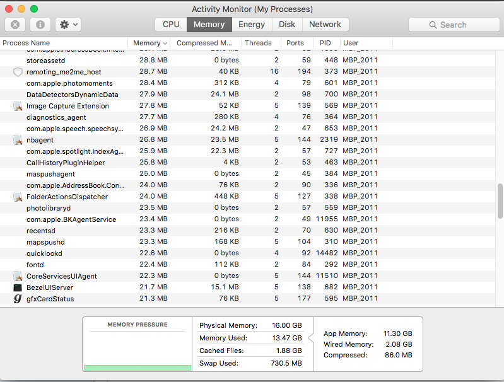Sort by Process Name column header
Image resolution: width=504 pixels, height=382 pixels.
point(64,43)
